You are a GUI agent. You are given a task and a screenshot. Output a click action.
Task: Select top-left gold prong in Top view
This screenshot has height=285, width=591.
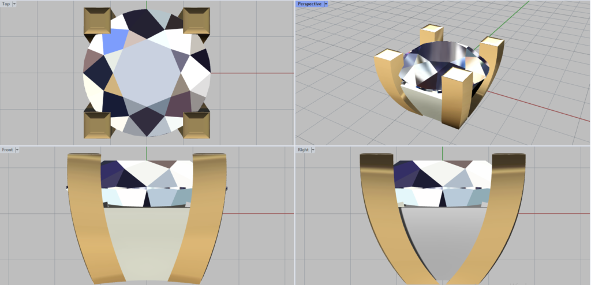point(98,22)
